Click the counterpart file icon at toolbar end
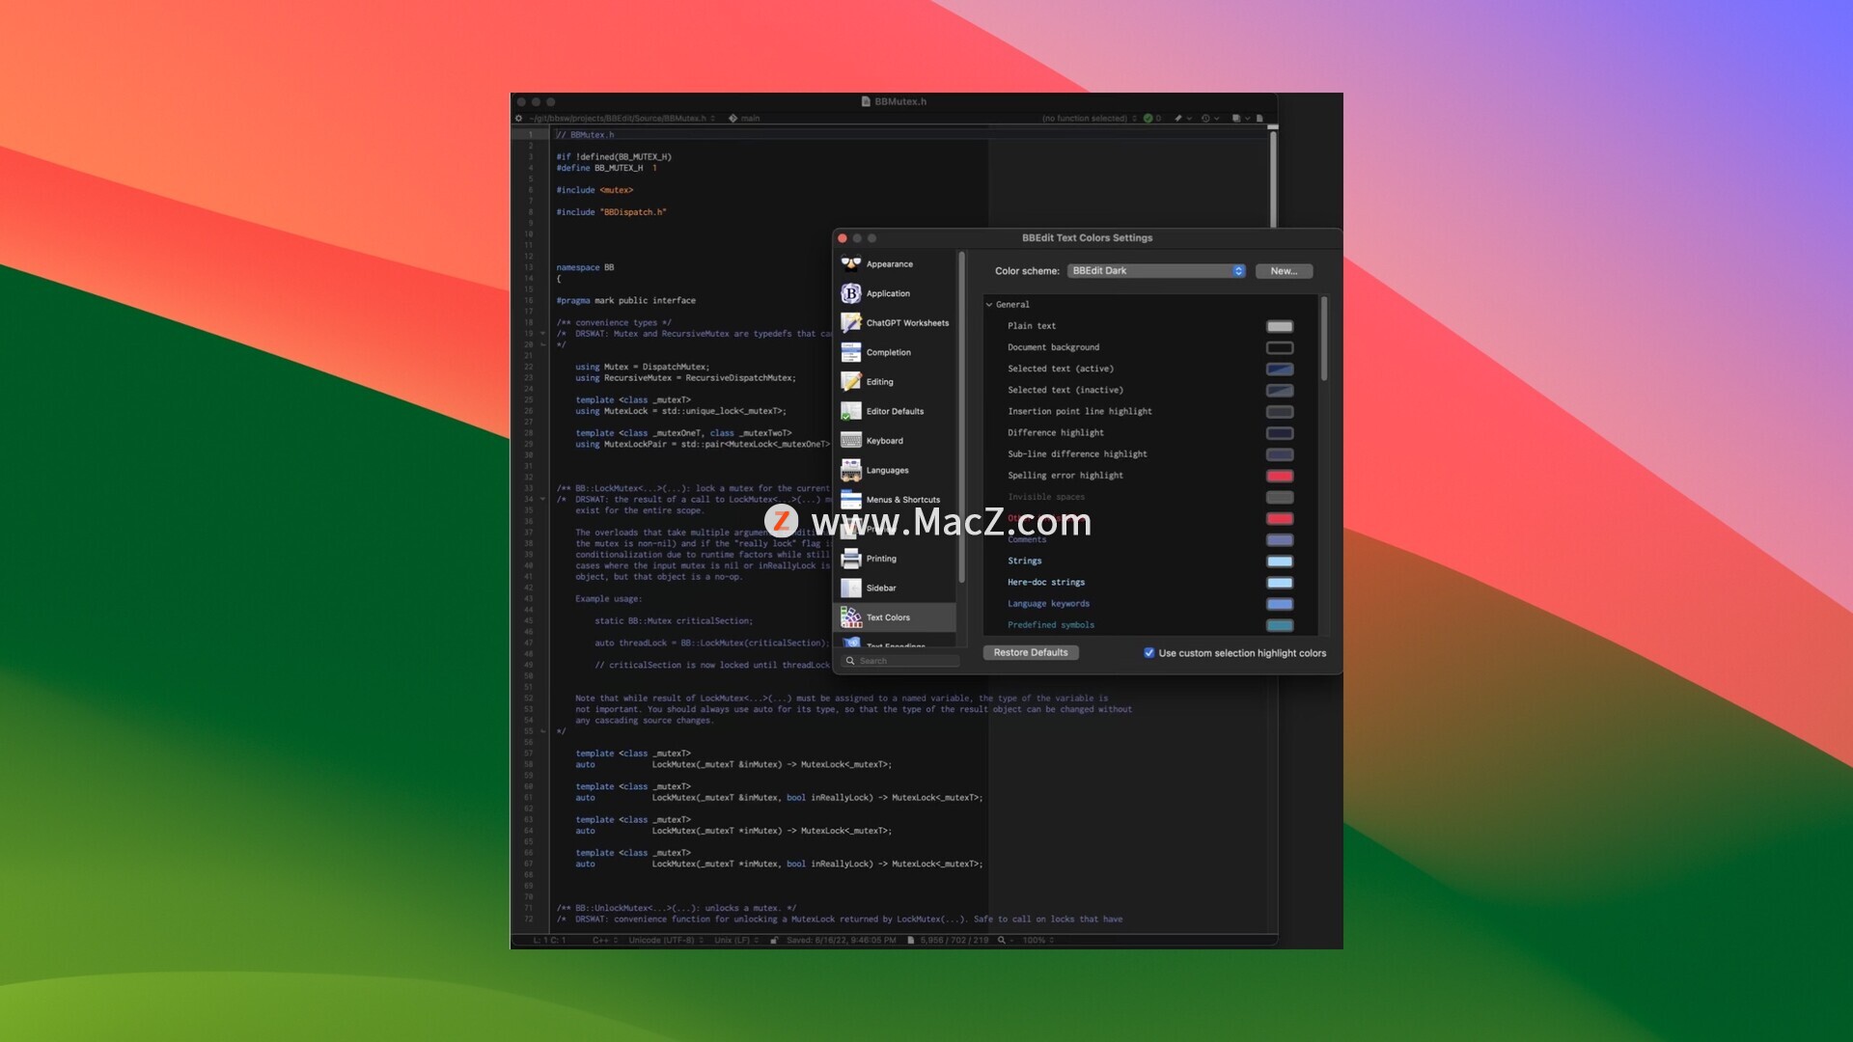 [1259, 119]
